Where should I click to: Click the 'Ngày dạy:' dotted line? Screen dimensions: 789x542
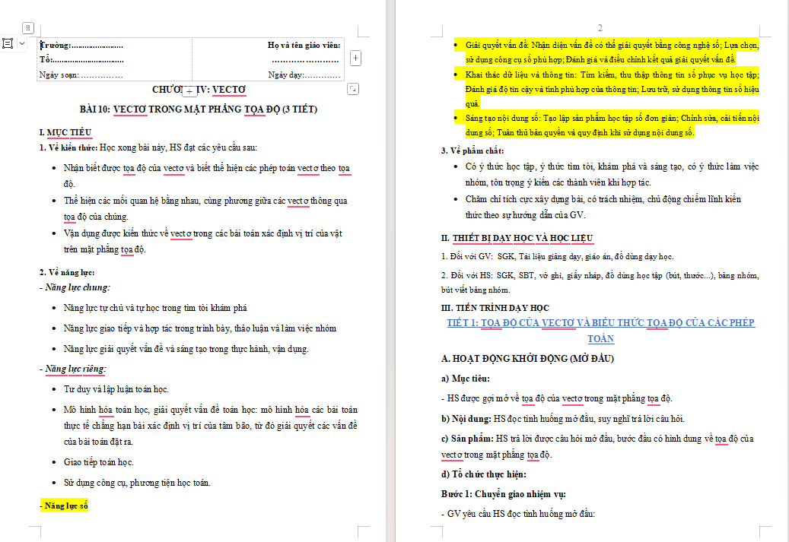pyautogui.click(x=323, y=75)
